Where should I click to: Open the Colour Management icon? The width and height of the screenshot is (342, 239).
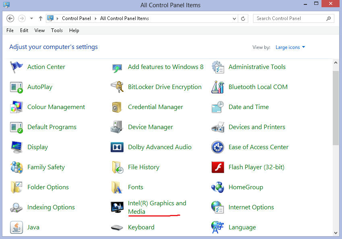tap(16, 107)
